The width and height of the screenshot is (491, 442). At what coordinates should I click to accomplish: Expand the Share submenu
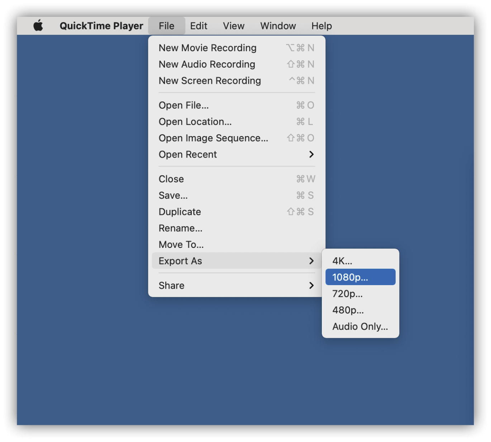237,285
